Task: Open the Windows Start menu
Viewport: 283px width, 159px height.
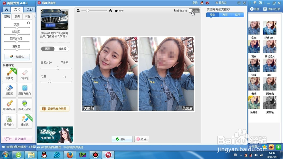Action: tap(5, 155)
